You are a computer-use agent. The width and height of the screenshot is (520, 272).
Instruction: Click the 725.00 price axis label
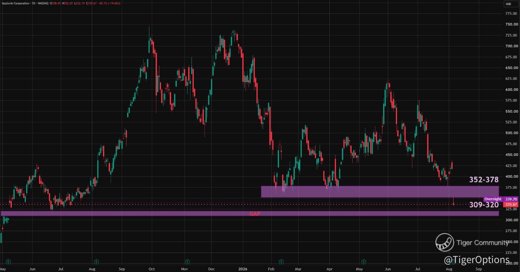(511, 35)
